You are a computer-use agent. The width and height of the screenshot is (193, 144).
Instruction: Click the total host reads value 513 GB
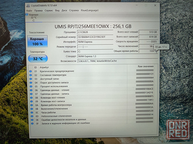(x=148, y=32)
